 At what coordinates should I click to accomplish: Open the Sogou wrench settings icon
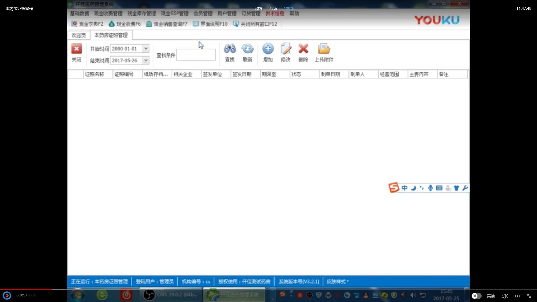(465, 188)
